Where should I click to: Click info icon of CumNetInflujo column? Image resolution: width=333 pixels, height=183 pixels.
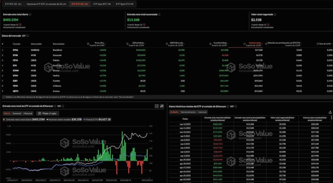click(210, 44)
